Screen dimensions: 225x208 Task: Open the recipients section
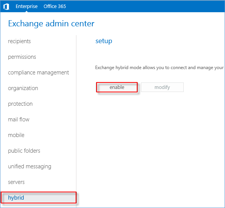click(19, 41)
